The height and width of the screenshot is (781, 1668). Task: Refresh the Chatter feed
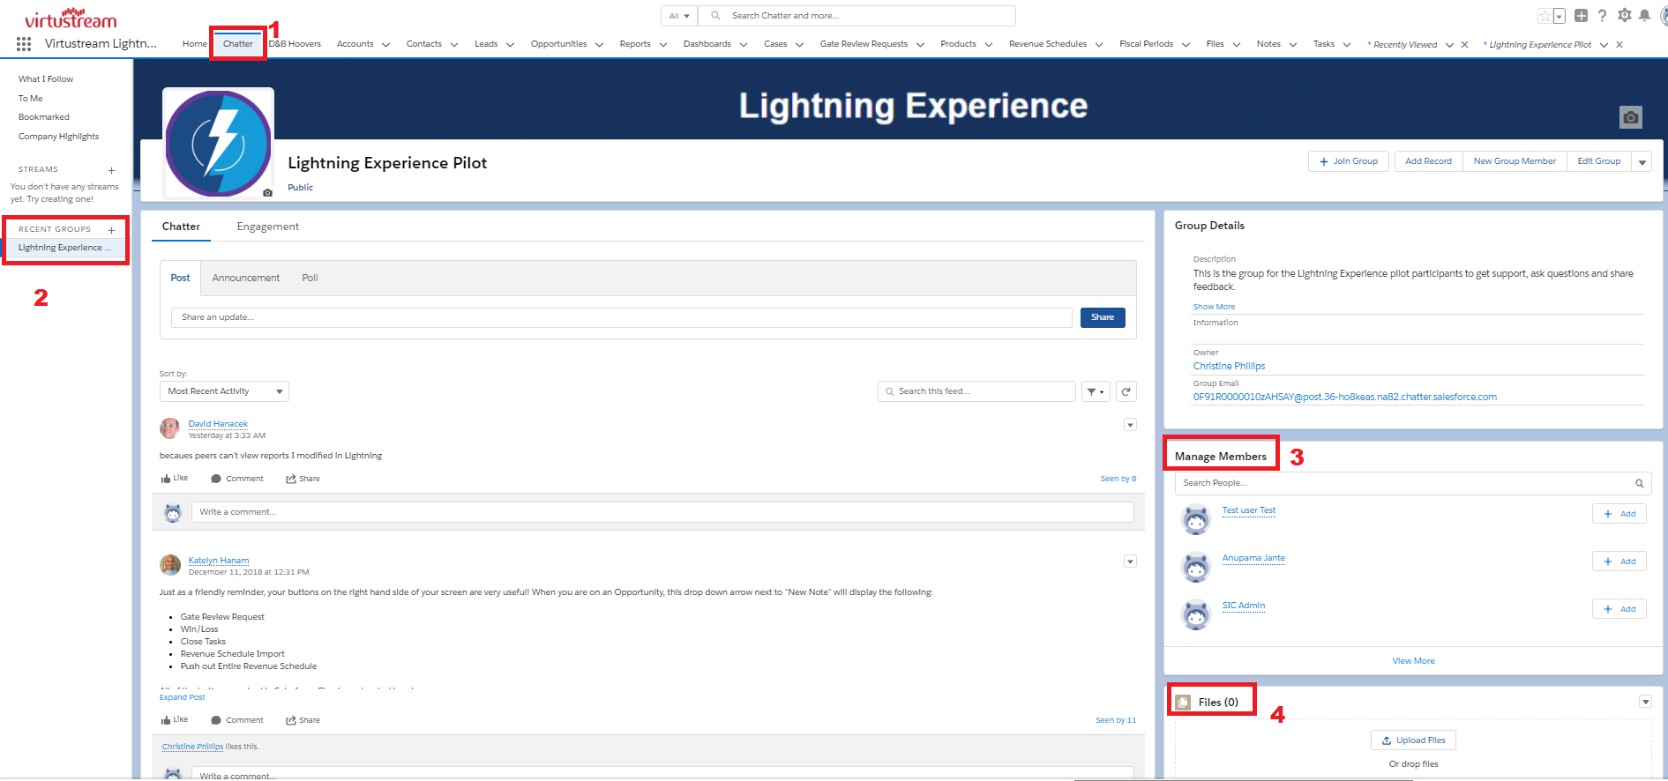(1126, 391)
